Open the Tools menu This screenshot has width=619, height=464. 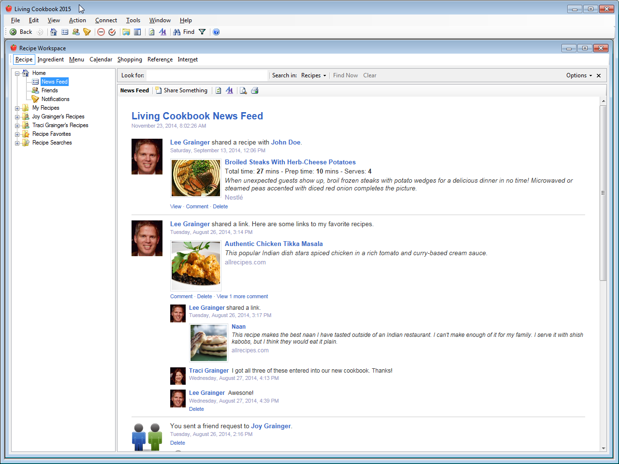133,20
